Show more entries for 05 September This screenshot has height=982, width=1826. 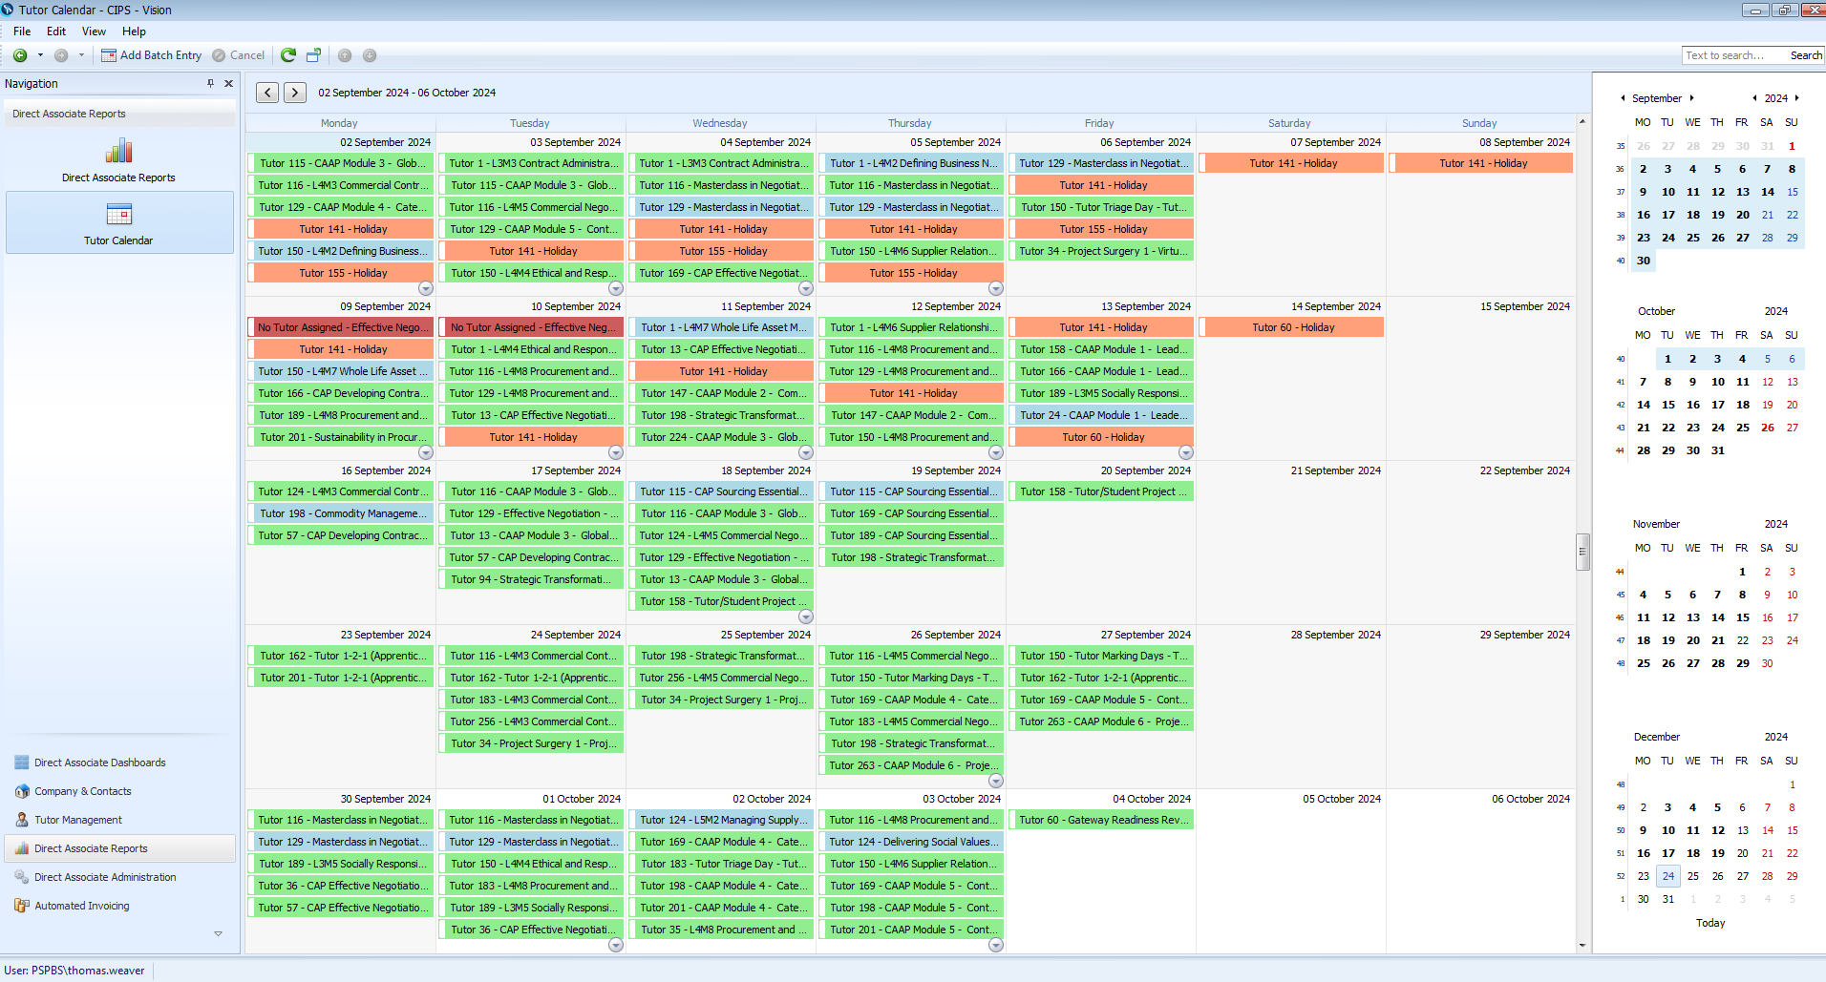point(996,288)
